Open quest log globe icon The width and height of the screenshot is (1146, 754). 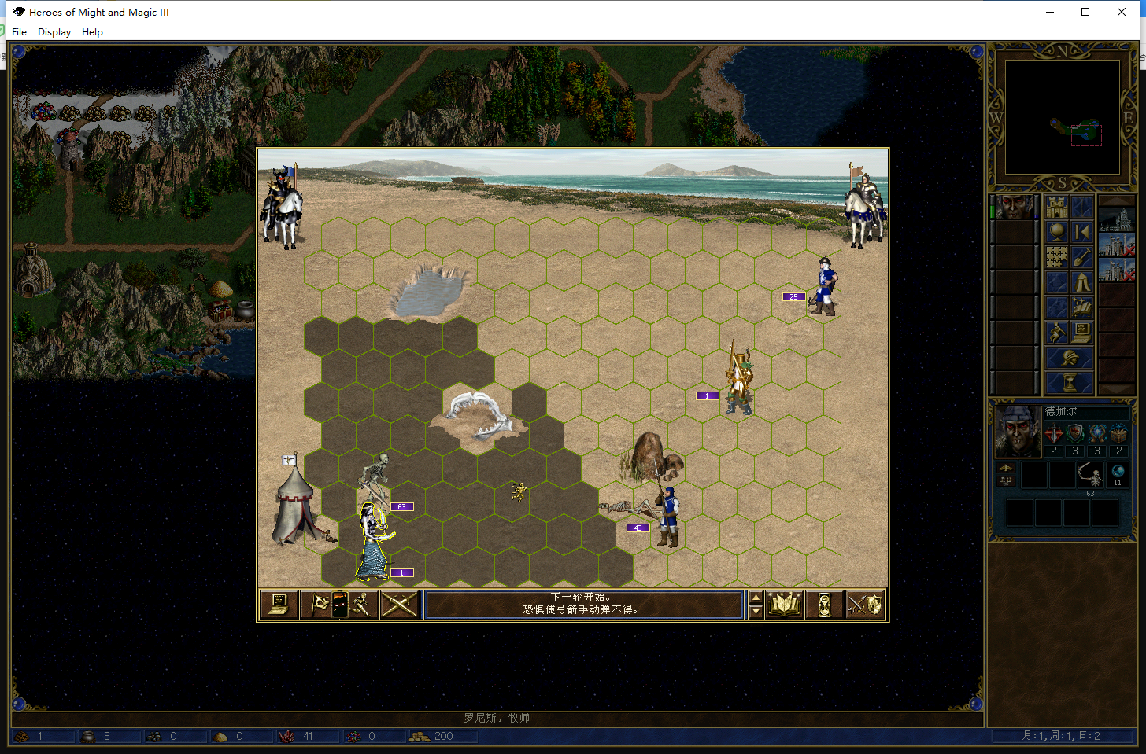click(1057, 232)
